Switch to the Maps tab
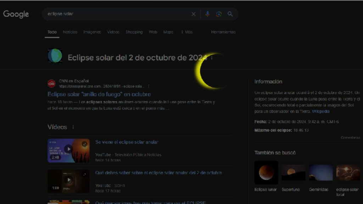The width and height of the screenshot is (363, 204). pyautogui.click(x=168, y=32)
